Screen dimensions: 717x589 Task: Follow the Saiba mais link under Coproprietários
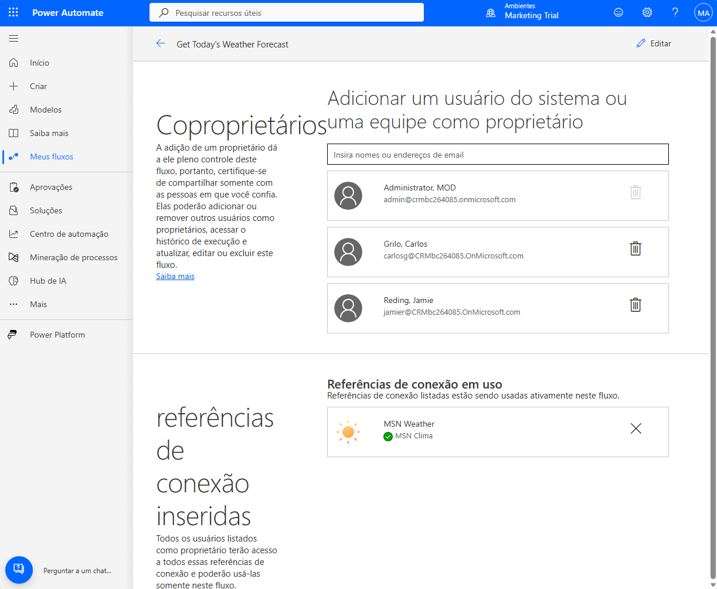pos(175,276)
